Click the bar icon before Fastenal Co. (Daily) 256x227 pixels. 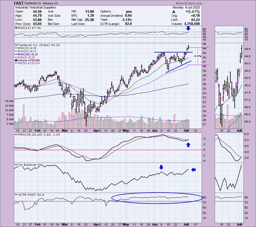[x=16, y=45]
